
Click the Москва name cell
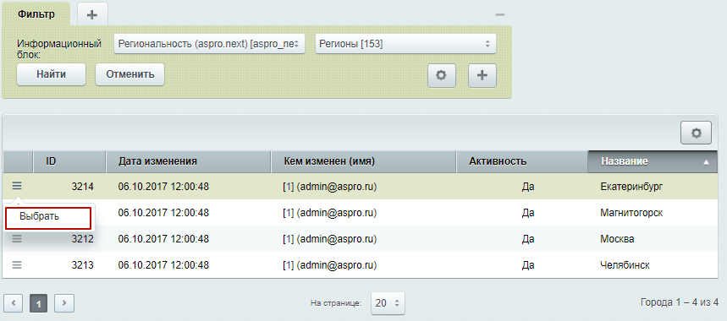click(x=617, y=240)
